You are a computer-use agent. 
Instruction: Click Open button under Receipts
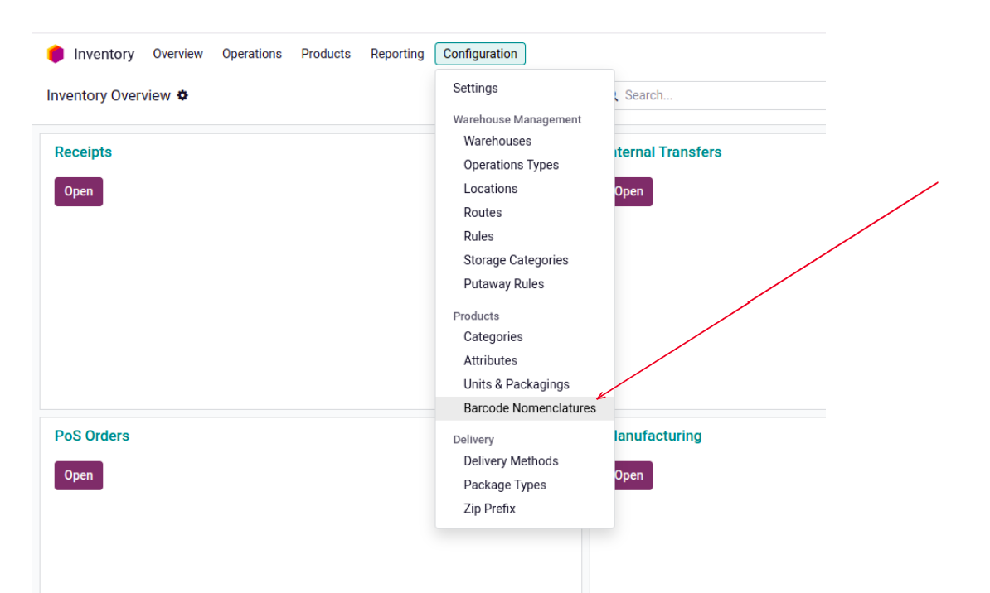click(x=79, y=191)
